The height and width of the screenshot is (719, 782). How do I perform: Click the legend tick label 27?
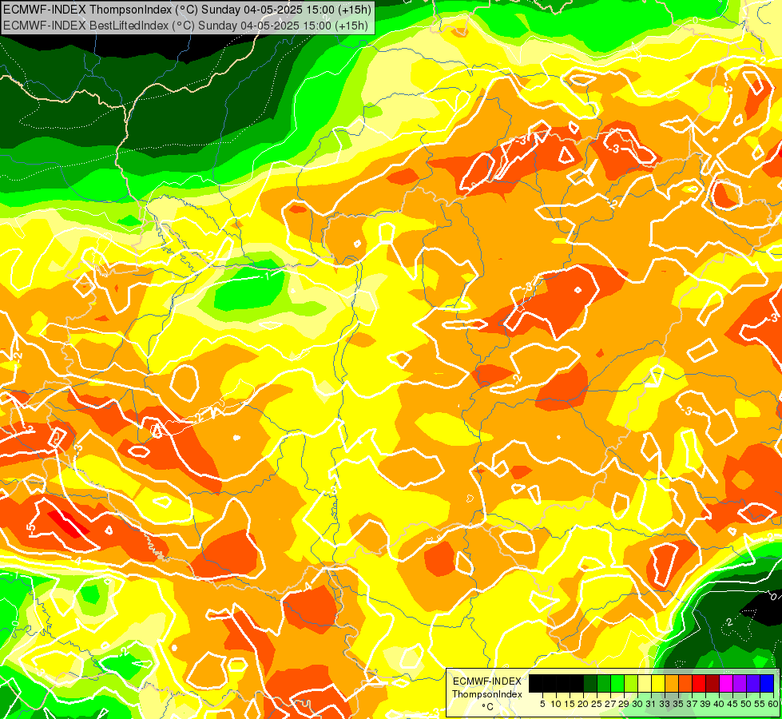[610, 704]
